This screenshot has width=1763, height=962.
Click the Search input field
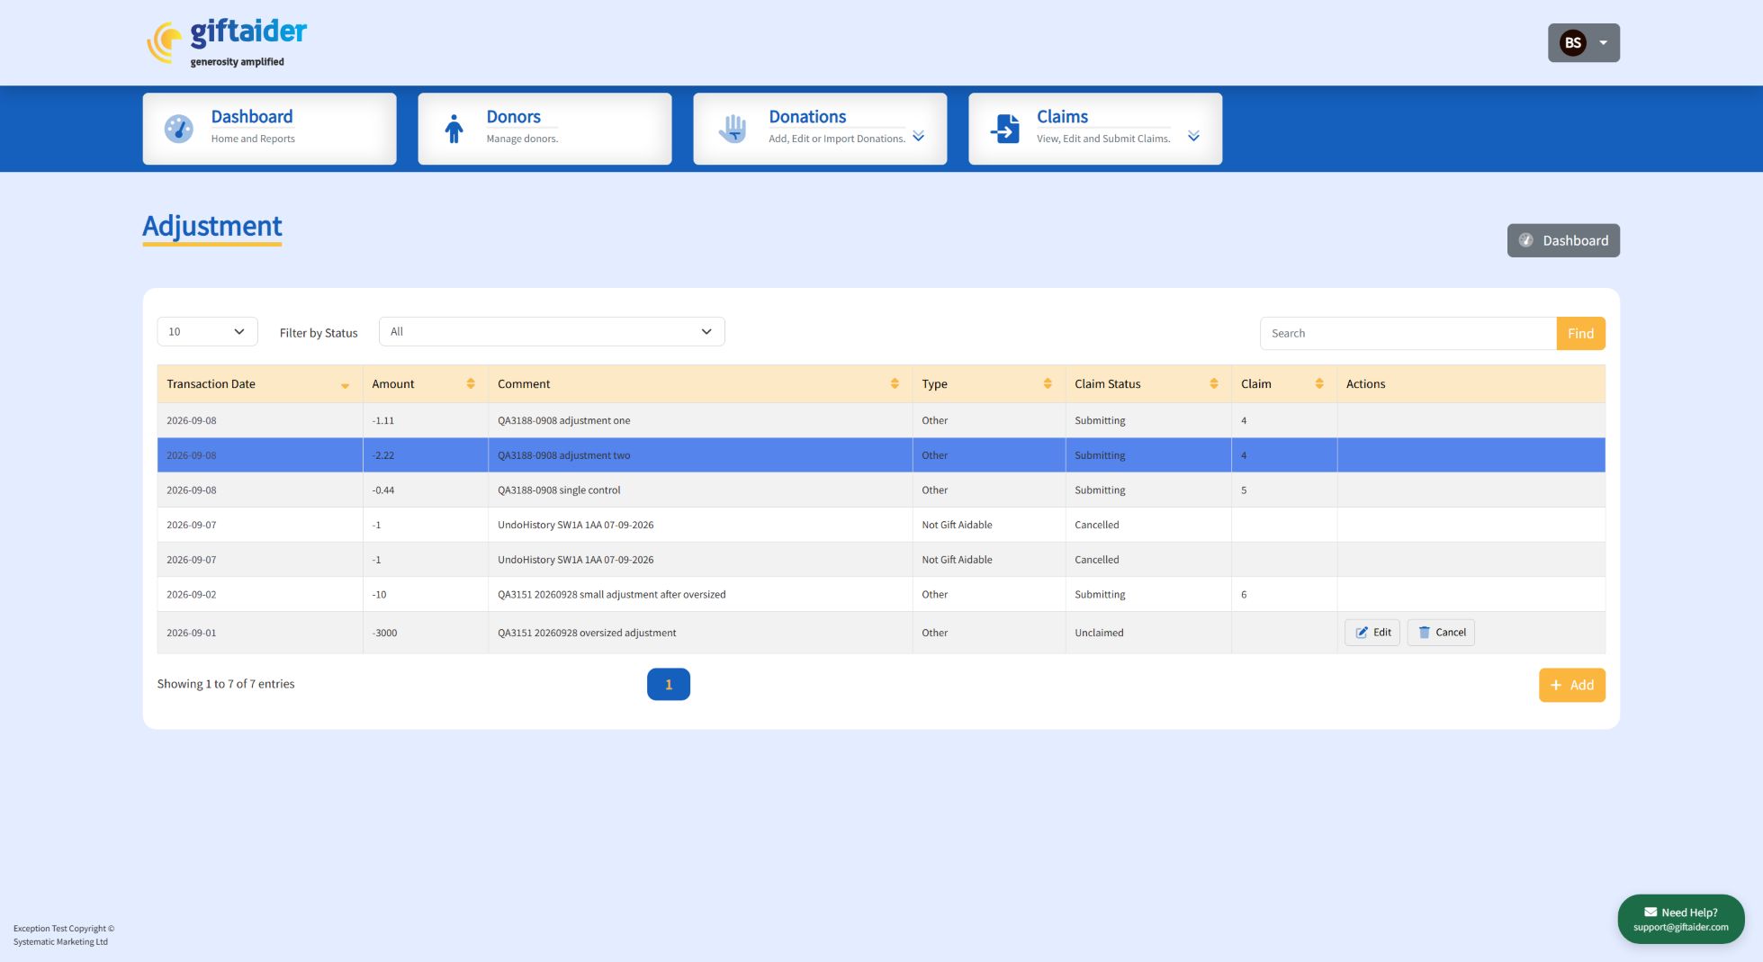point(1408,333)
